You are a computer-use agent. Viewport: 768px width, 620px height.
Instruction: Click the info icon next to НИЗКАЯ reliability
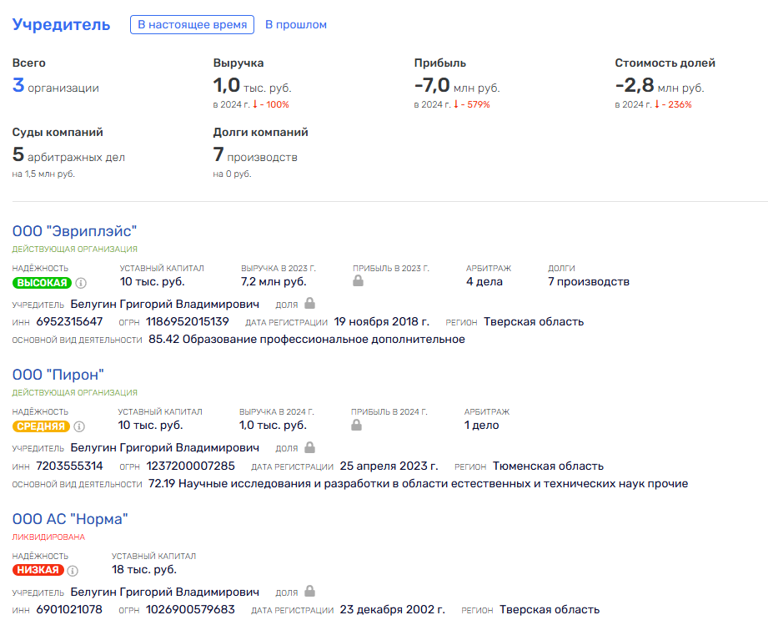pos(73,571)
